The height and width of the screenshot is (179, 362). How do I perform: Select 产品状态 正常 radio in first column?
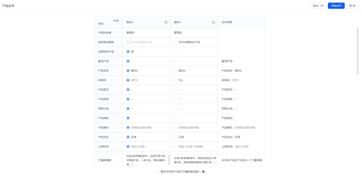128,137
